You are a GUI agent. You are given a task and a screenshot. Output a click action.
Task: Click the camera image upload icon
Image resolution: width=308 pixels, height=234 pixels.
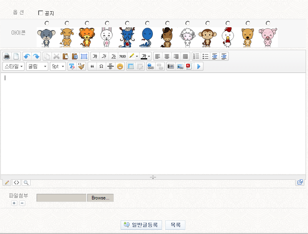tap(171, 66)
